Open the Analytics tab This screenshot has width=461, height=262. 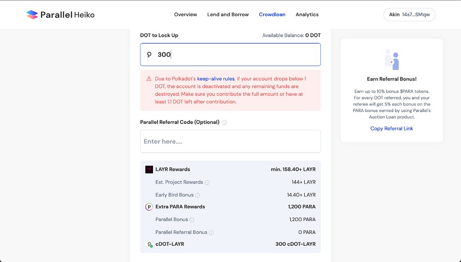tap(307, 14)
